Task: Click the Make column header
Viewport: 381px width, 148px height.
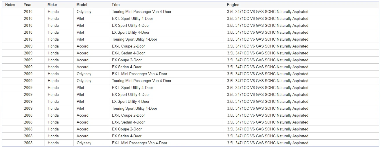Action: (x=52, y=5)
